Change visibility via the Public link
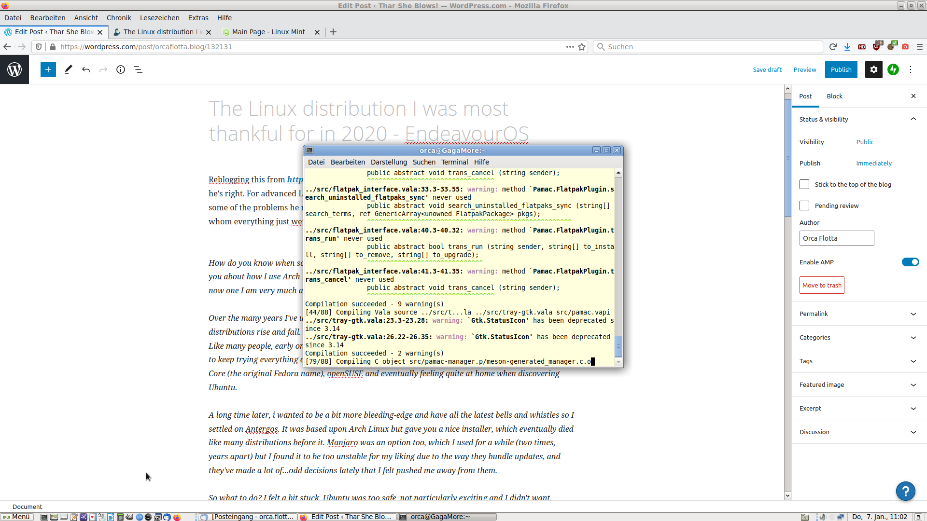The height and width of the screenshot is (521, 927). click(865, 142)
